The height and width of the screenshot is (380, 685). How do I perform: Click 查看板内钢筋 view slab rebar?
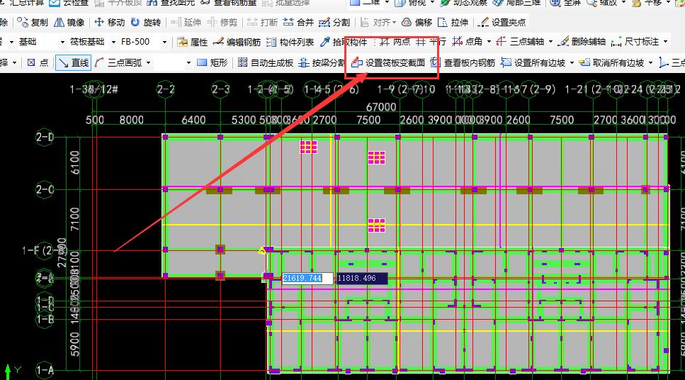click(463, 63)
